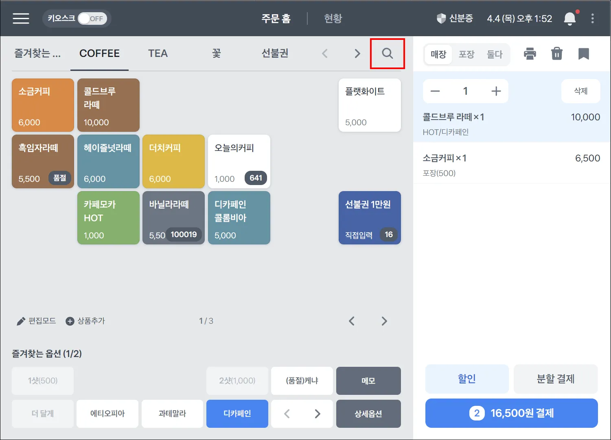Open the notification bell
Viewport: 611px width, 440px height.
570,19
